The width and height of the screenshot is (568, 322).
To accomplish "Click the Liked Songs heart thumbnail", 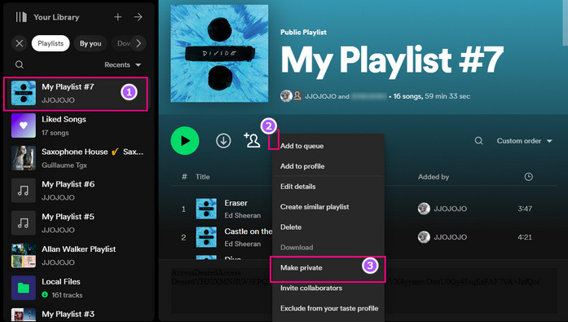I will (x=24, y=126).
